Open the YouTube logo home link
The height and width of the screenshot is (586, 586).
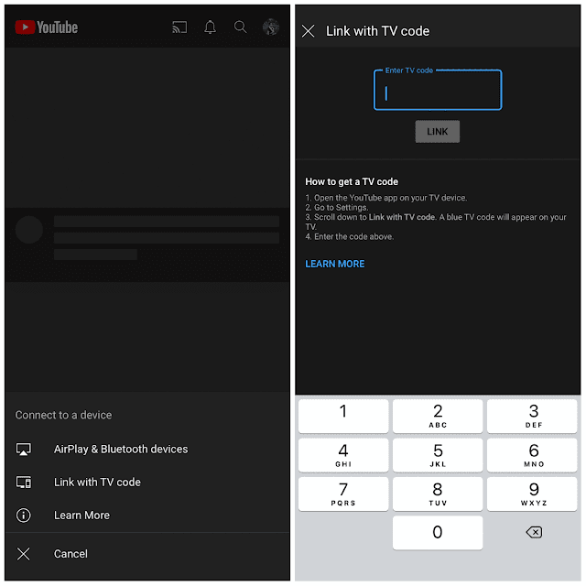click(x=47, y=27)
